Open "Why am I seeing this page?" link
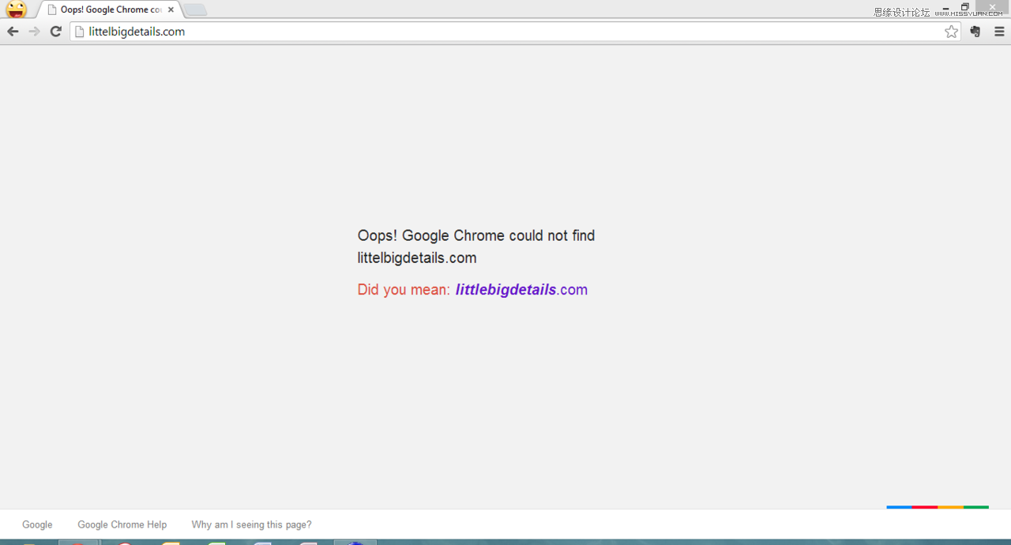Viewport: 1011px width, 545px height. click(251, 524)
